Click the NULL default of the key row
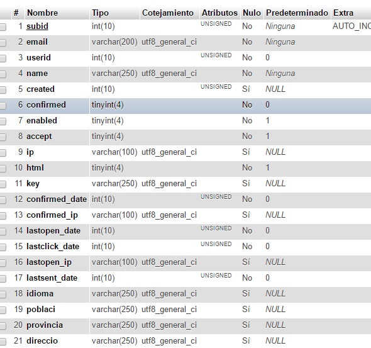Image resolution: width=371 pixels, height=348 pixels. pyautogui.click(x=275, y=184)
